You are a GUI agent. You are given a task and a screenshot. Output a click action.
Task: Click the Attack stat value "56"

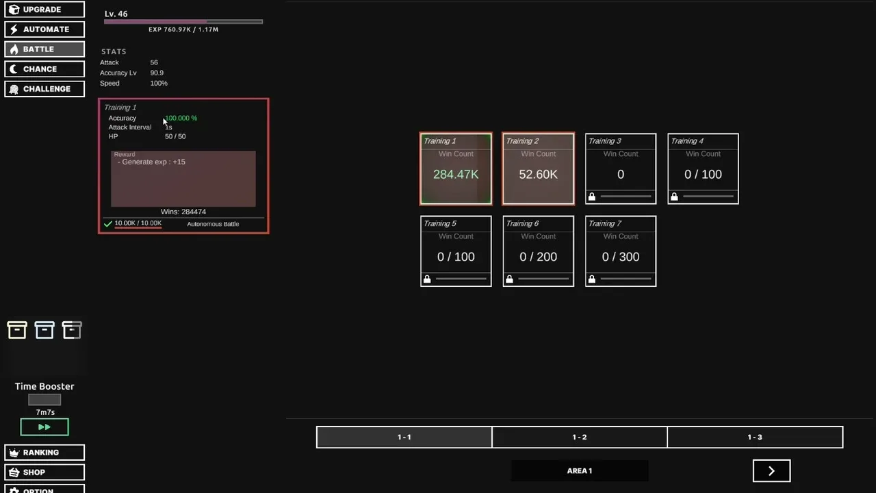pyautogui.click(x=154, y=62)
